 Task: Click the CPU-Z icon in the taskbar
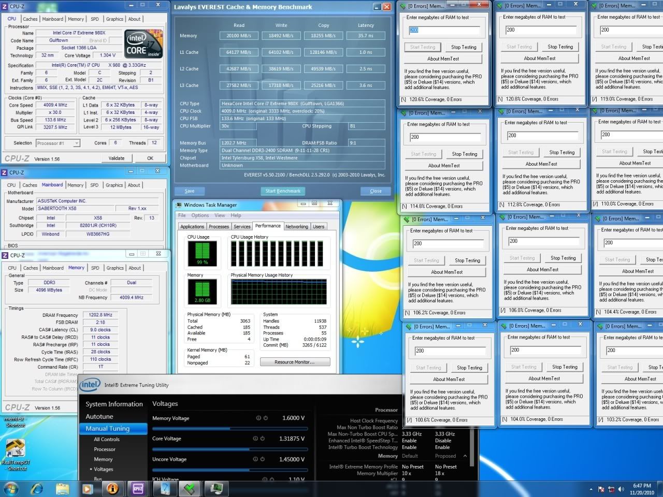pos(138,488)
